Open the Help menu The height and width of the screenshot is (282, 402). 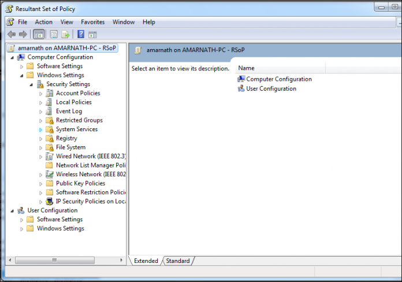click(148, 22)
